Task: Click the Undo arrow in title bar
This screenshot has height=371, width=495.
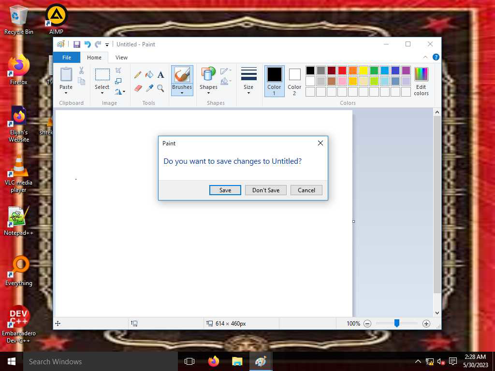Action: point(87,44)
